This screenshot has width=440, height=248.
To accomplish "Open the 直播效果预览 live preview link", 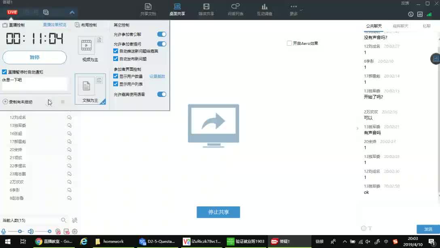I will point(55,25).
